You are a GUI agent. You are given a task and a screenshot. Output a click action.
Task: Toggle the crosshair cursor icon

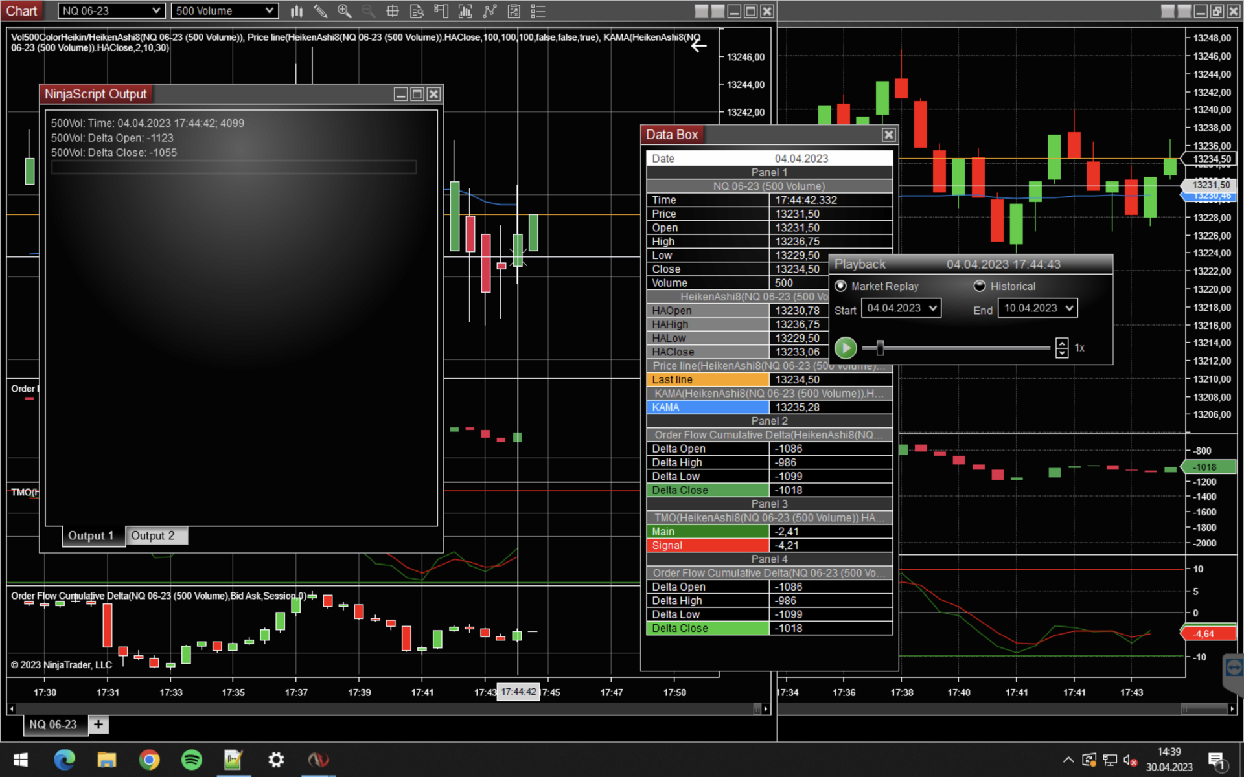[x=392, y=11]
